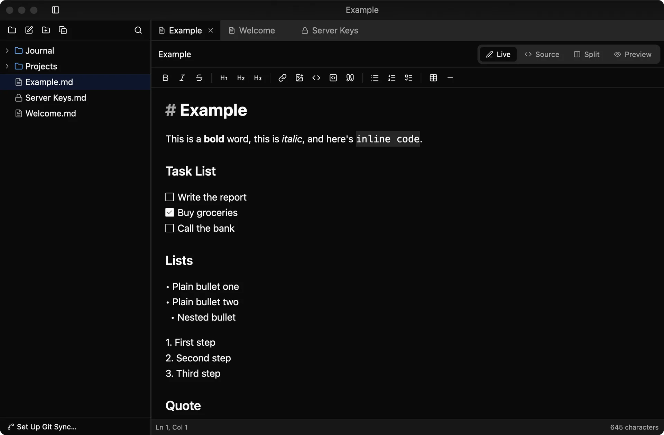Insert a Heading 3
The image size is (664, 435).
click(258, 78)
